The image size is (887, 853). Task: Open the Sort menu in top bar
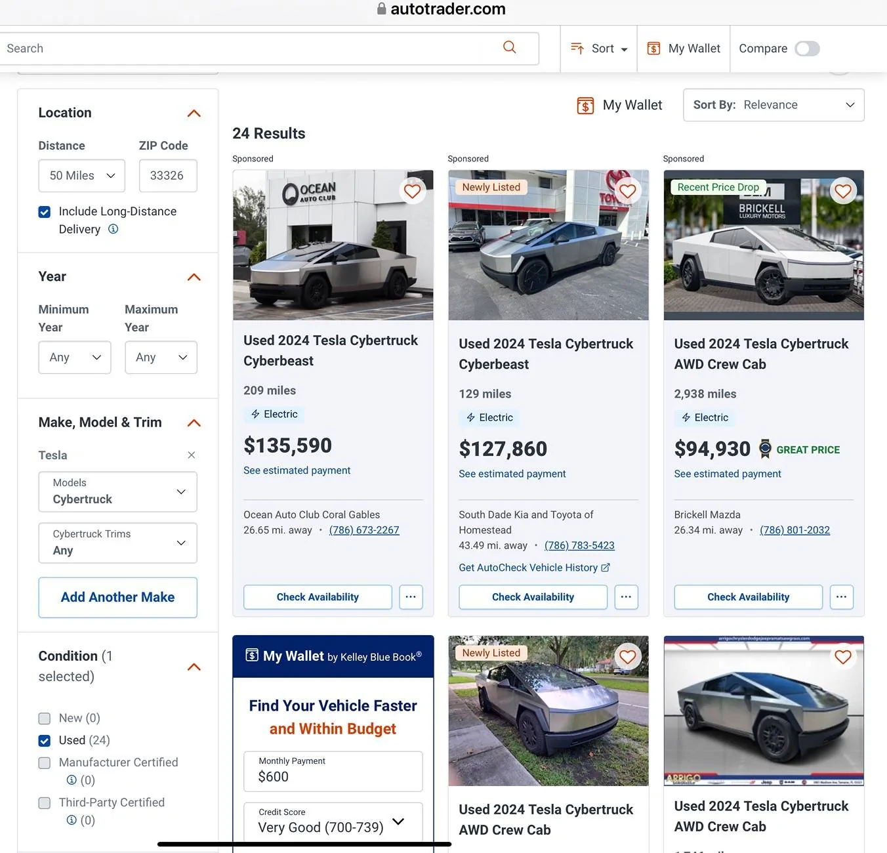point(599,49)
